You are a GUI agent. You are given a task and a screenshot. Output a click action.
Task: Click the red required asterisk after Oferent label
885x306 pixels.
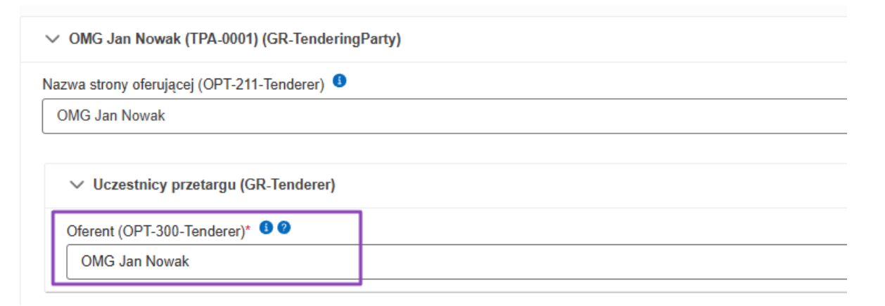pos(248,229)
